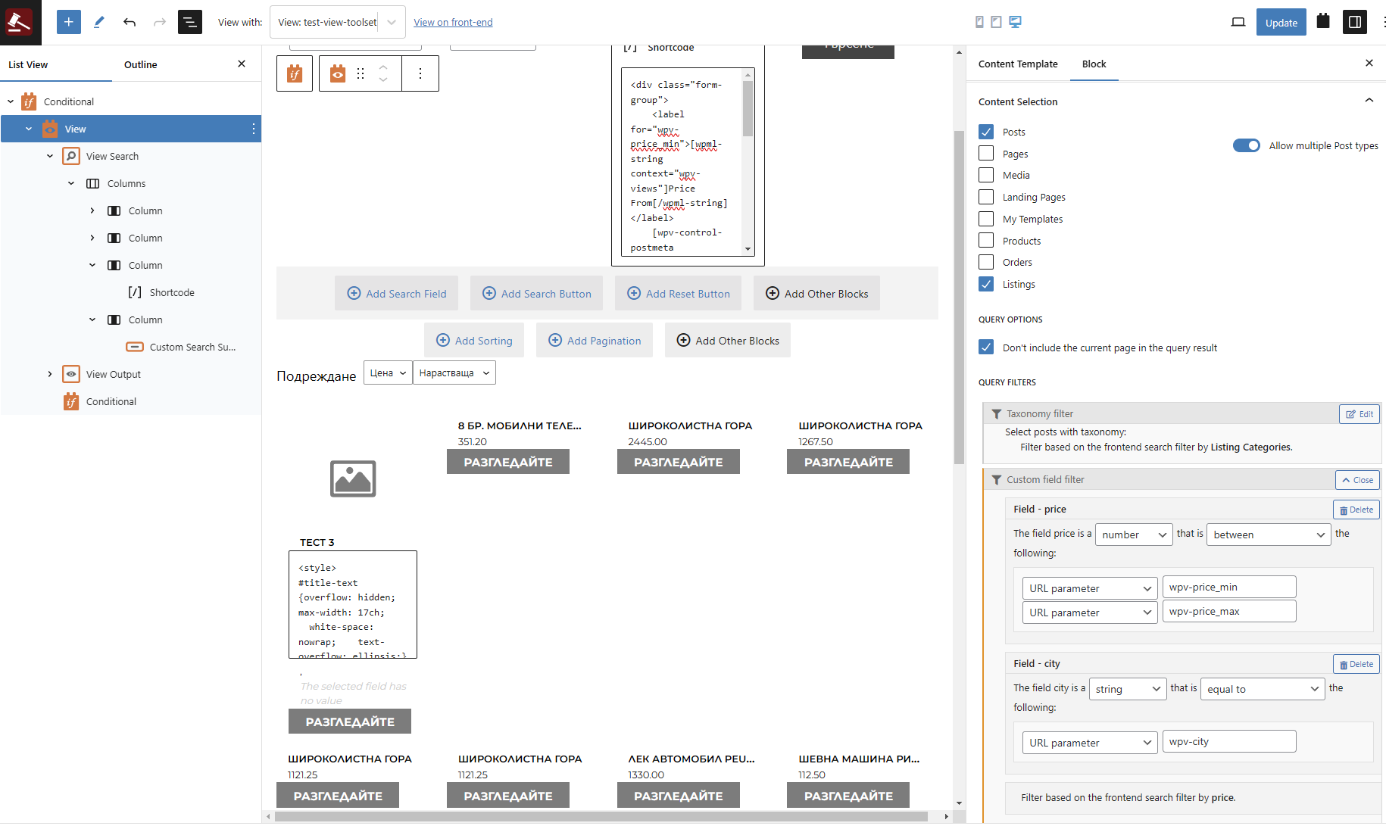The height and width of the screenshot is (826, 1386).
Task: Open the block inserter plus button
Action: coord(69,22)
